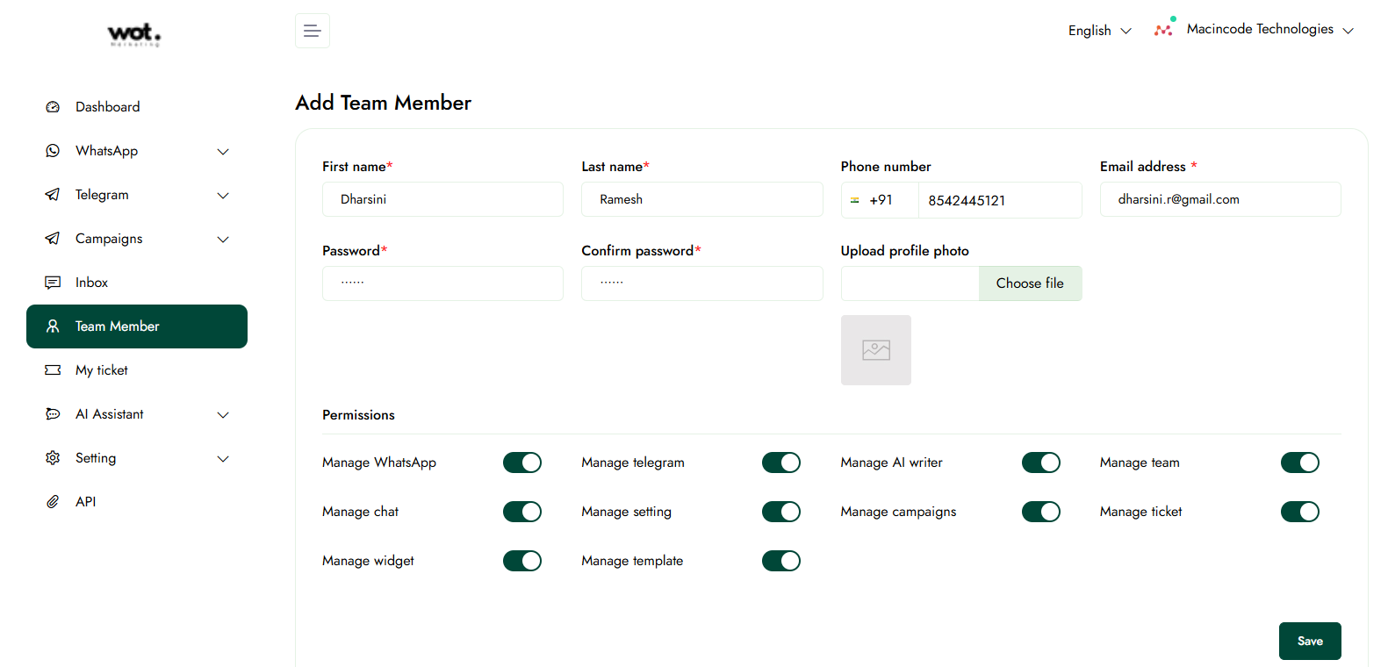Toggle the Manage template switch

[780, 561]
